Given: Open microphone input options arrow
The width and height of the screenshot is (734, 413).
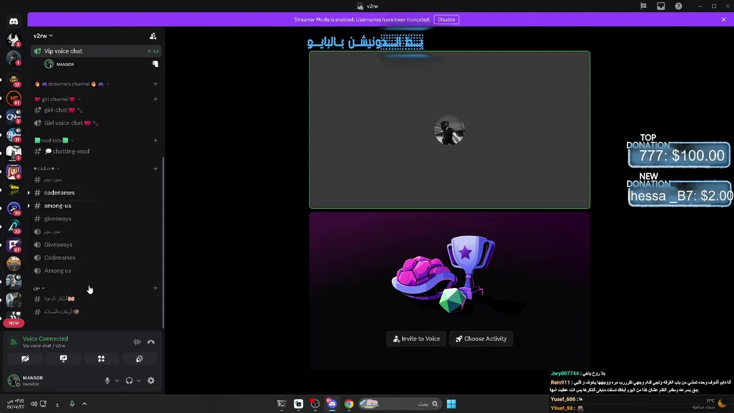Looking at the screenshot, I should pos(117,381).
